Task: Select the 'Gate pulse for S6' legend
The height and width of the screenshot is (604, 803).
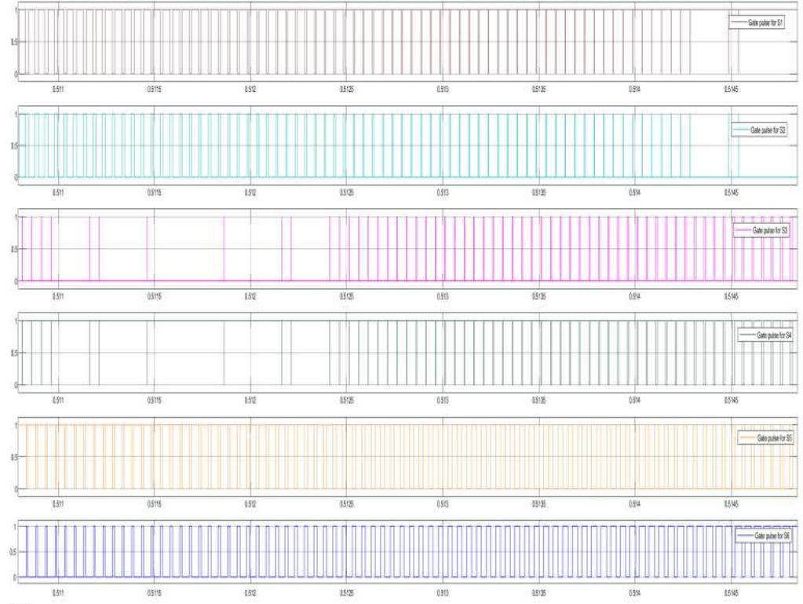Action: pyautogui.click(x=763, y=536)
